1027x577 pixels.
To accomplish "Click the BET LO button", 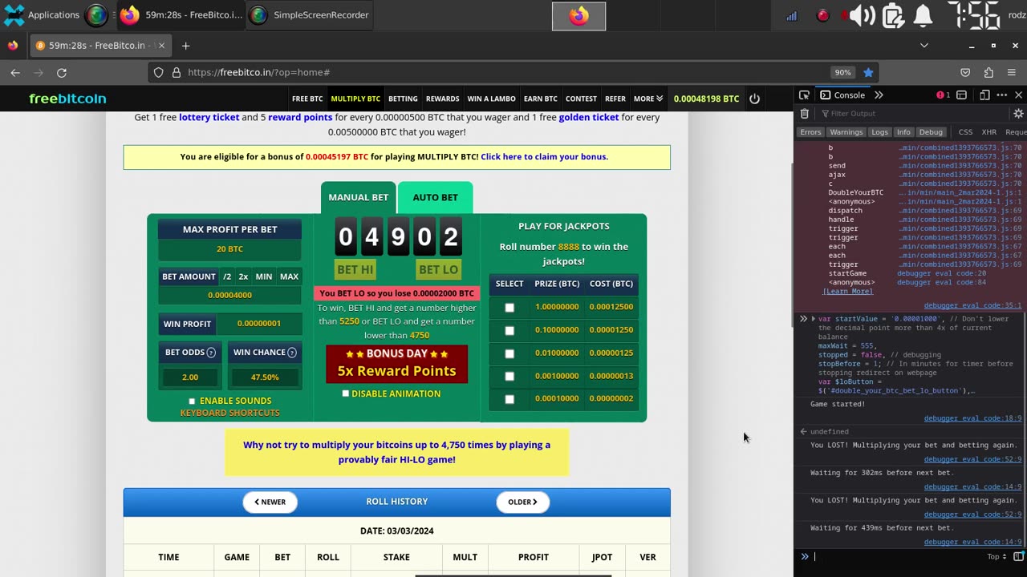I will pyautogui.click(x=438, y=270).
